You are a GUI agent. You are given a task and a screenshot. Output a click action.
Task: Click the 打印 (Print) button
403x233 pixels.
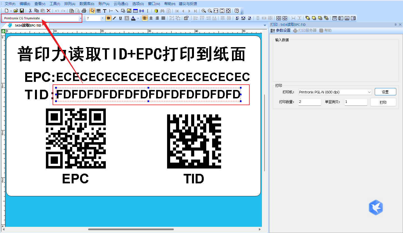(x=383, y=102)
